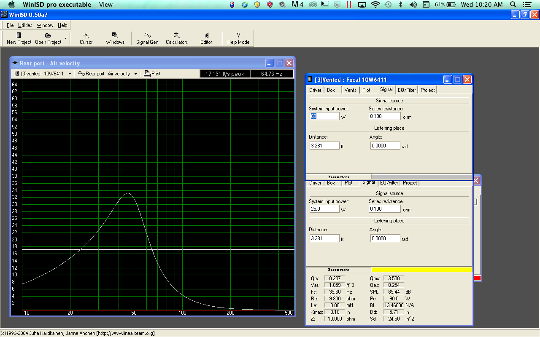540x337 pixels.
Task: Open the Window menu
Action: tap(45, 25)
